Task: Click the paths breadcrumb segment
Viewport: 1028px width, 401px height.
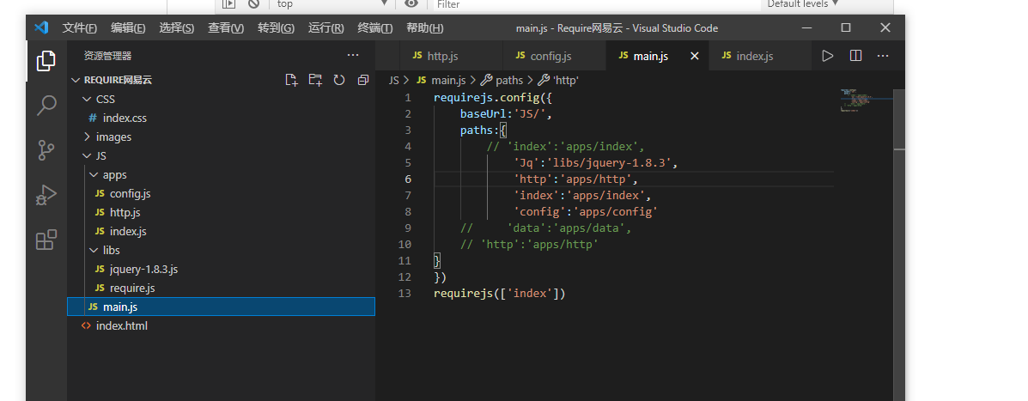Action: 502,80
